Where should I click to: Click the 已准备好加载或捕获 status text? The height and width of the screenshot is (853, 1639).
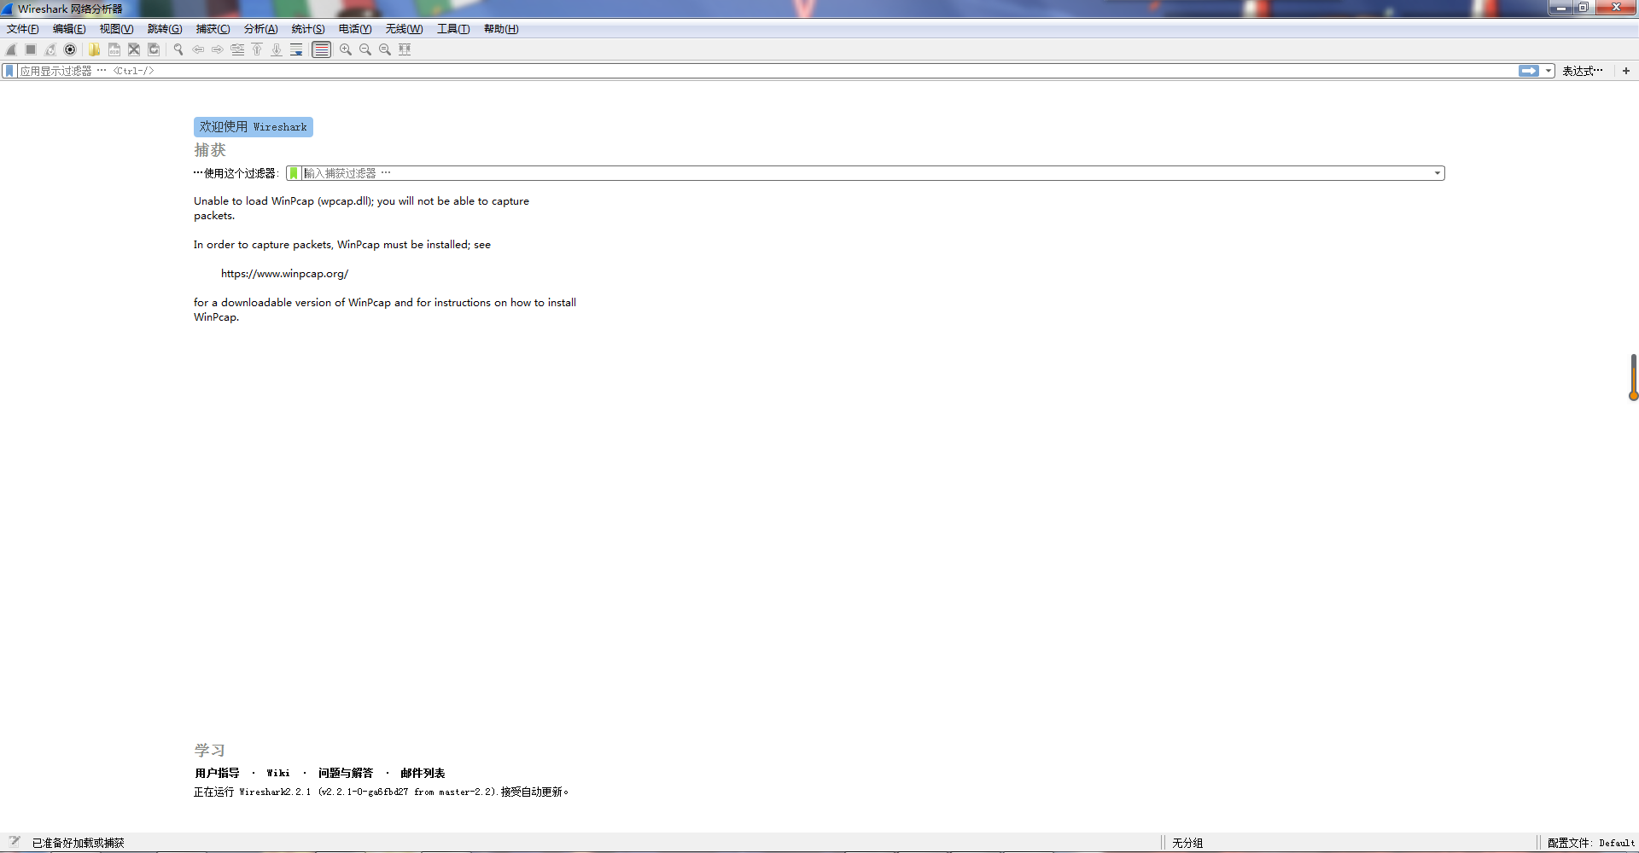(x=79, y=843)
